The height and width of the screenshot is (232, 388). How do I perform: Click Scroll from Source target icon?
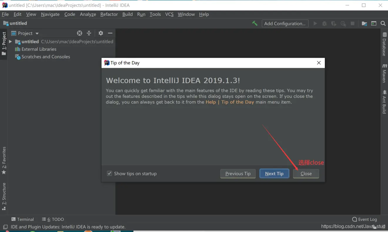79,33
